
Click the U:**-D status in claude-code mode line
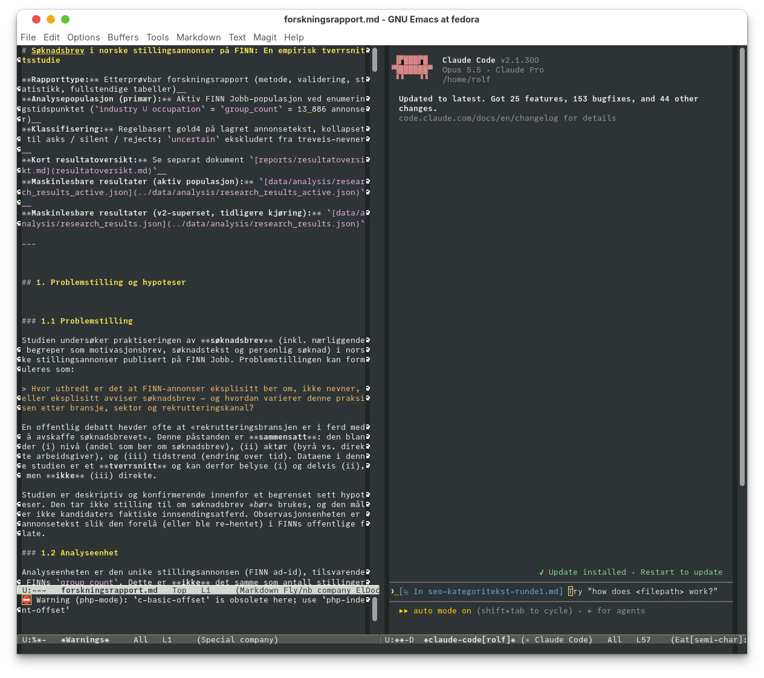click(399, 640)
